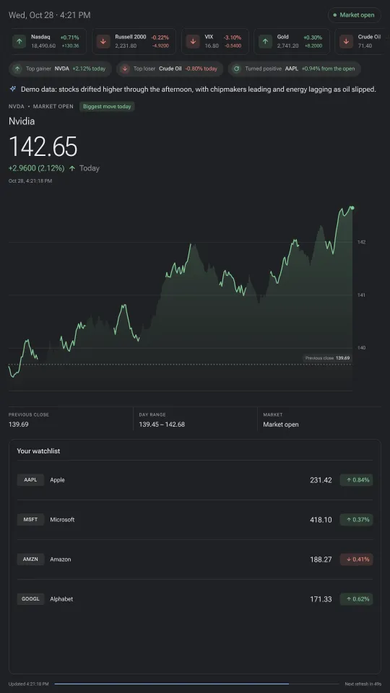Click the Nvidia company name heading
Image resolution: width=390 pixels, height=693 pixels.
pyautogui.click(x=22, y=121)
